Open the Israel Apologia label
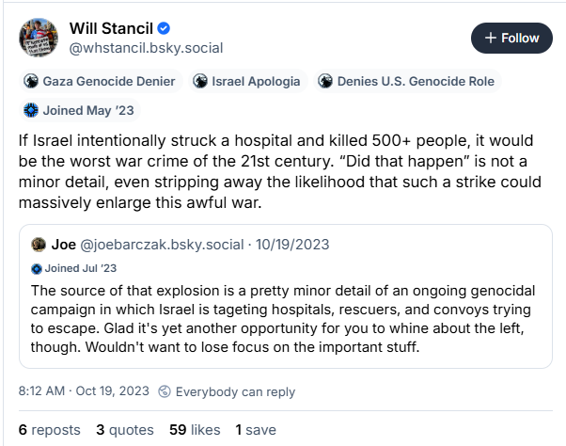 tap(247, 81)
